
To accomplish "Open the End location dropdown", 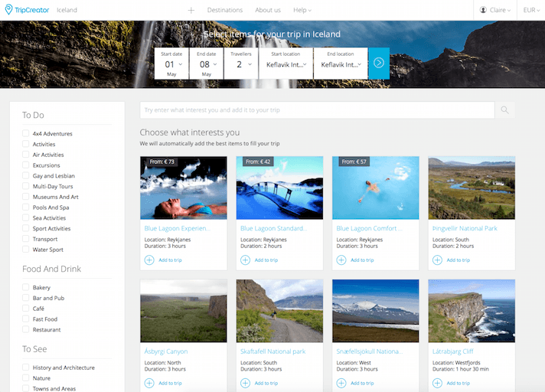I will (x=341, y=64).
